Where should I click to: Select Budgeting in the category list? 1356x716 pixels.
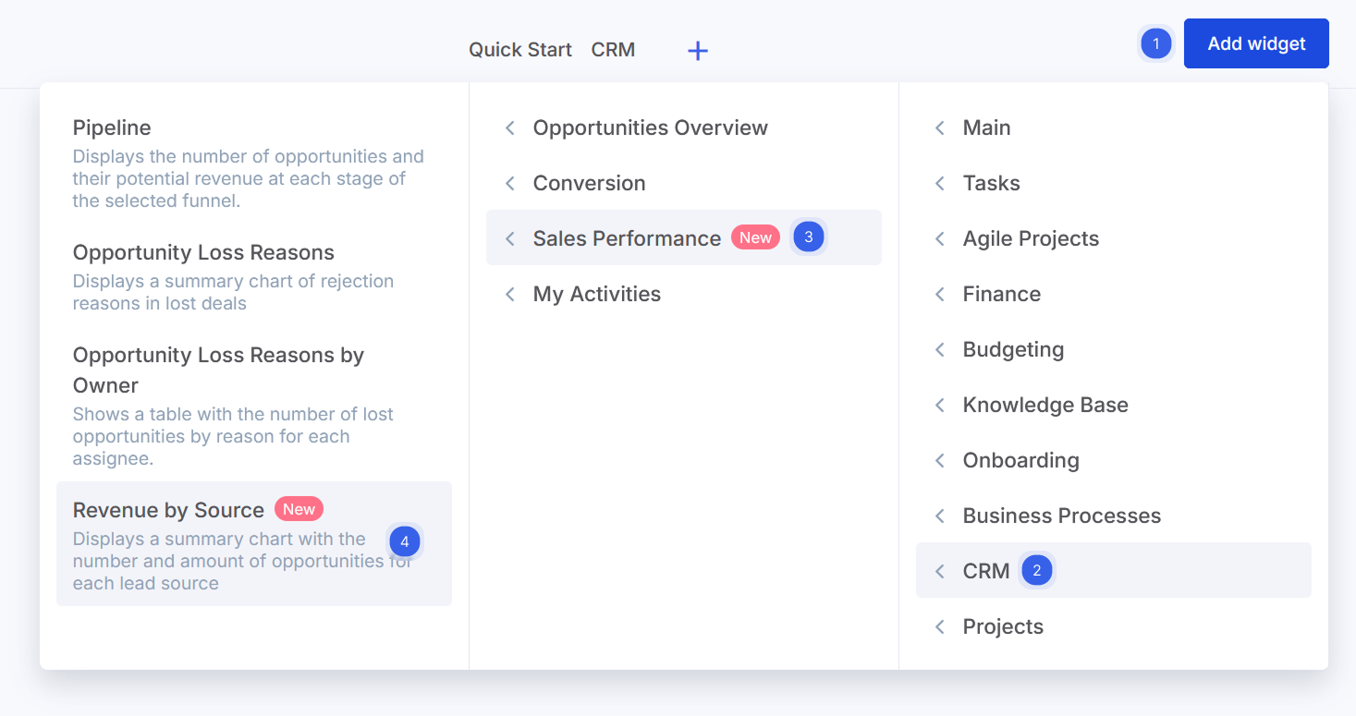tap(1013, 349)
